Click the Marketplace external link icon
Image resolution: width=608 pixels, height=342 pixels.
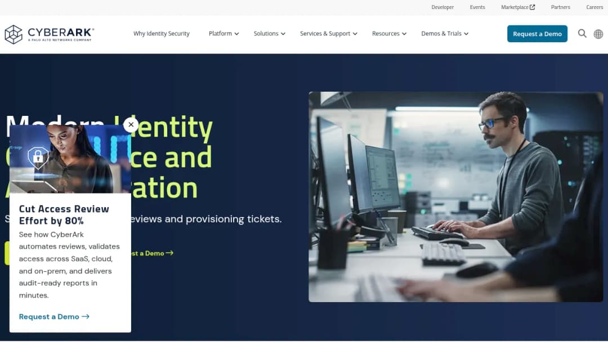pyautogui.click(x=533, y=7)
